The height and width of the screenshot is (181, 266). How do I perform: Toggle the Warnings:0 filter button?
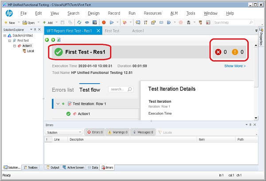click(118, 132)
